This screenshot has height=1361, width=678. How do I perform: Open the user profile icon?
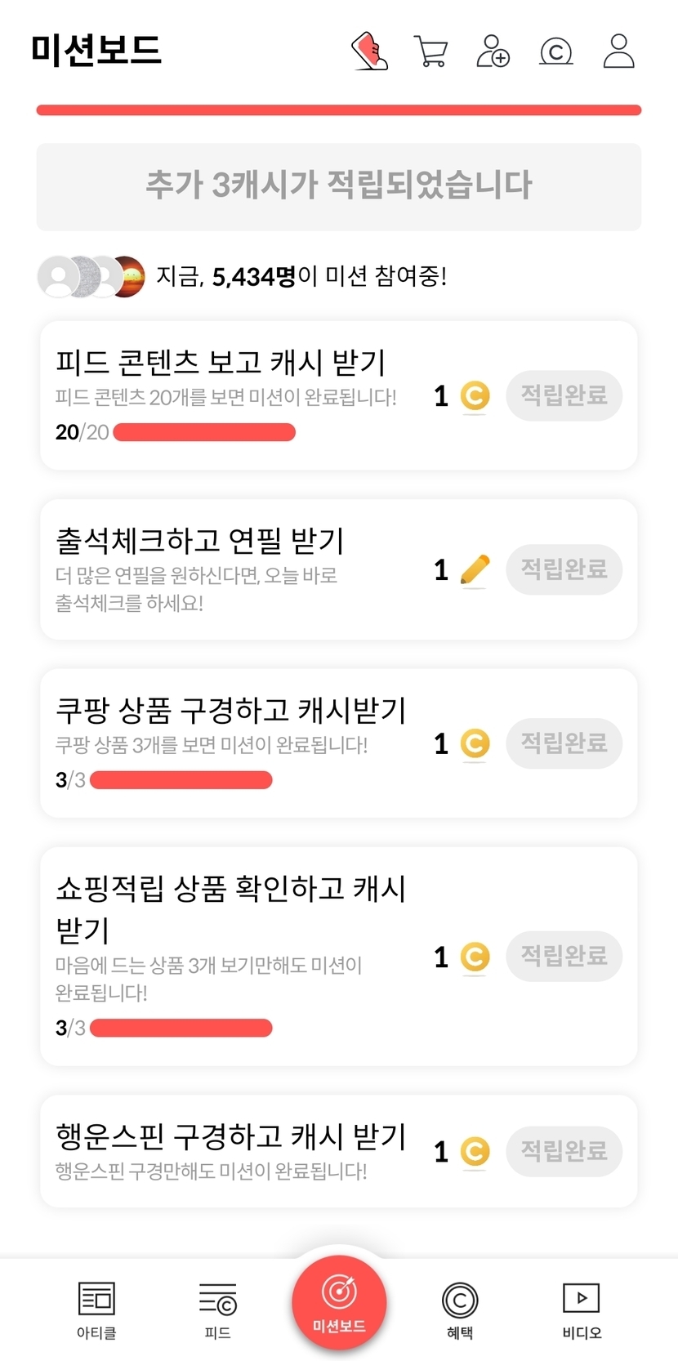click(618, 51)
